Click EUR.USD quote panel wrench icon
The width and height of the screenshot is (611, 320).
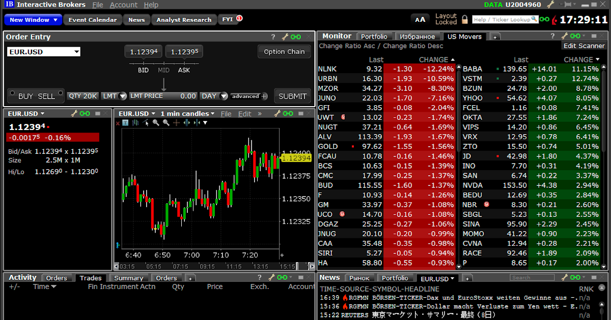[74, 114]
